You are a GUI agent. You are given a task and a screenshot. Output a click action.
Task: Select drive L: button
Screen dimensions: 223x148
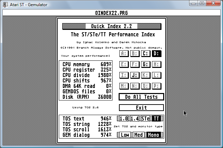click(156, 75)
